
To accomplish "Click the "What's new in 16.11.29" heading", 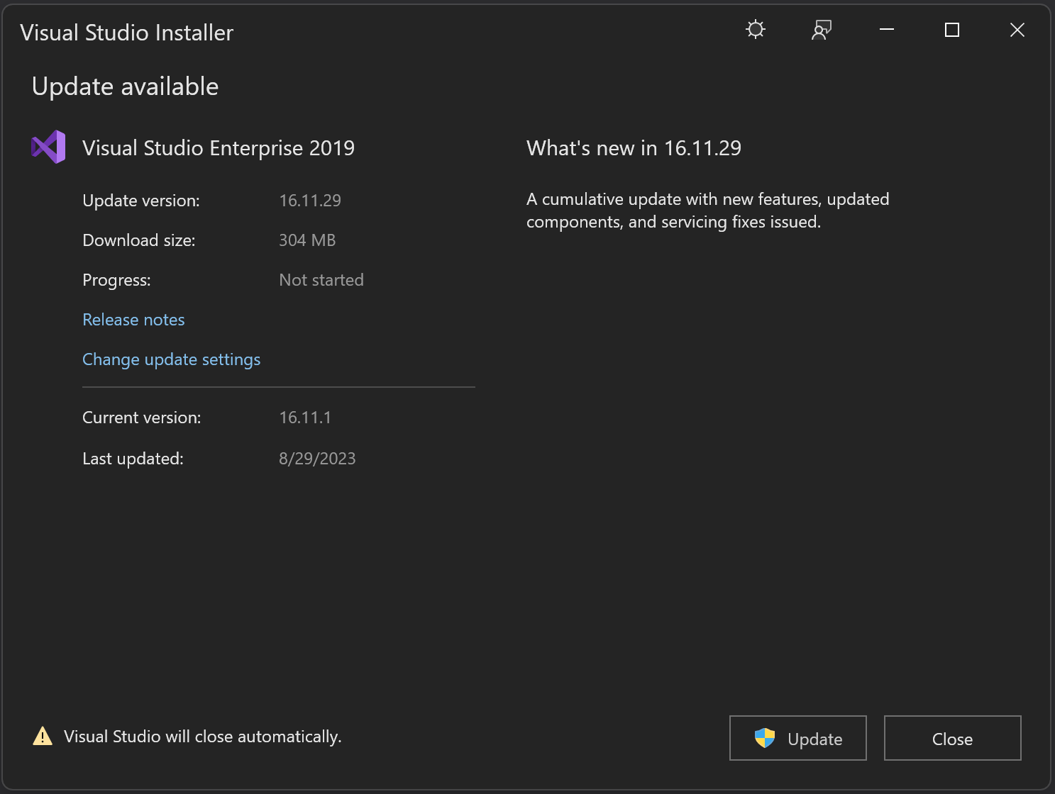I will click(x=634, y=148).
